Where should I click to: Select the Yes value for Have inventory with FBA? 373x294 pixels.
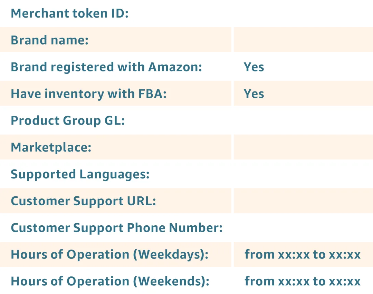coord(254,94)
